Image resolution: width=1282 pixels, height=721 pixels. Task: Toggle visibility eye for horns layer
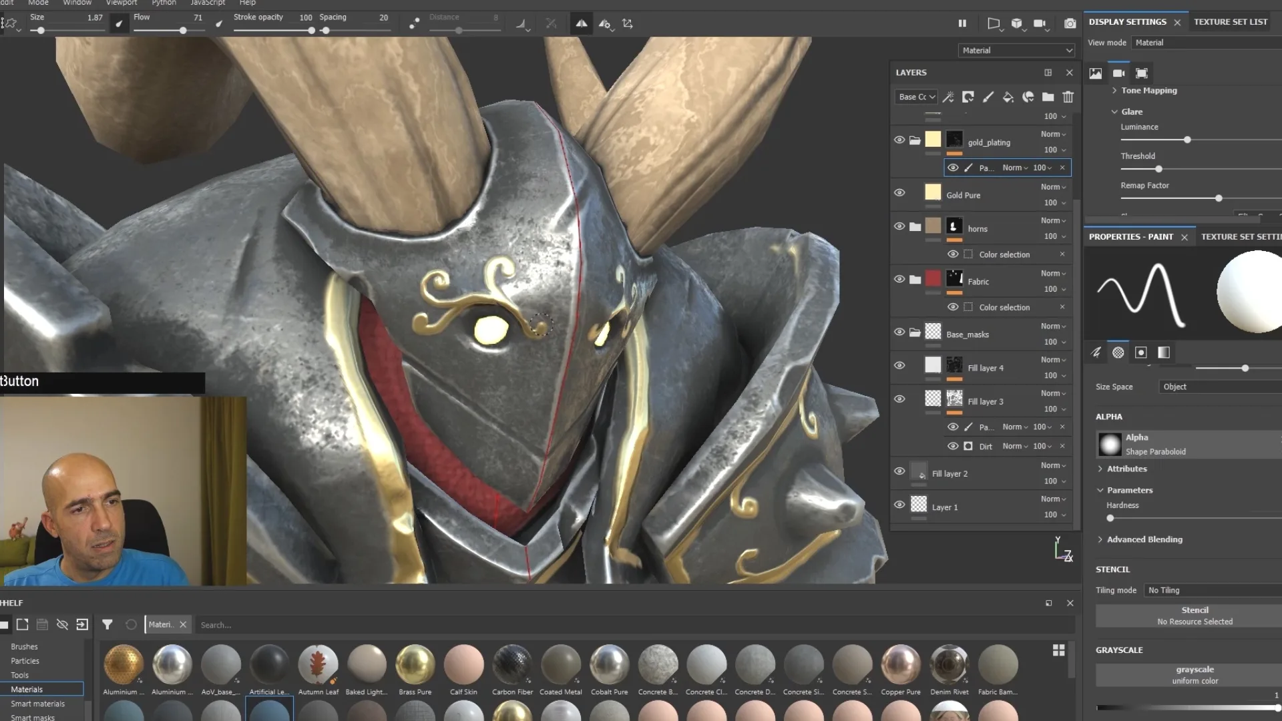899,226
